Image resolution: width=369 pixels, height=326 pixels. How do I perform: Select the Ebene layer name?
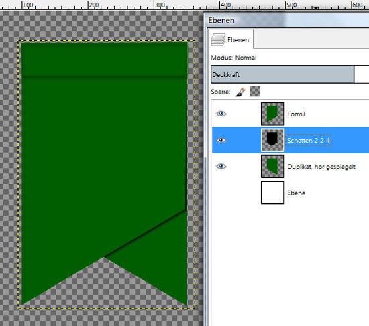(296, 193)
